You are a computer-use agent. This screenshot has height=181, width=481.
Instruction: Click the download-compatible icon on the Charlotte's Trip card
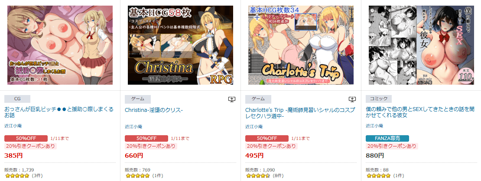tap(352, 99)
